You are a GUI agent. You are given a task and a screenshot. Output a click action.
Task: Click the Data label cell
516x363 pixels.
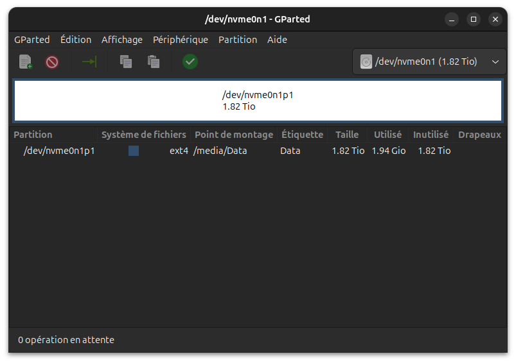click(290, 151)
